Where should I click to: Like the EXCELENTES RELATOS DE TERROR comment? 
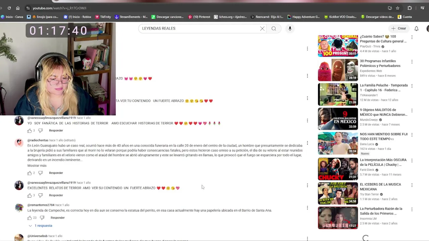(29, 195)
